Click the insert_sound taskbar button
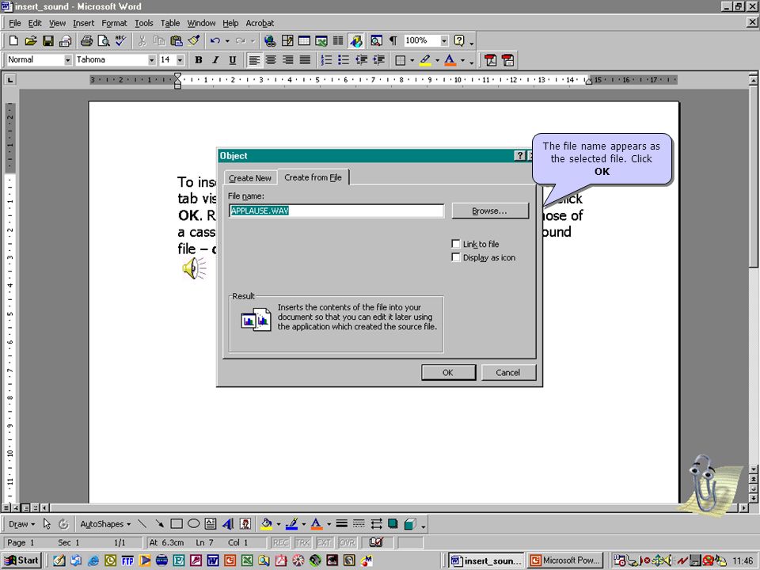760x570 pixels. (485, 560)
